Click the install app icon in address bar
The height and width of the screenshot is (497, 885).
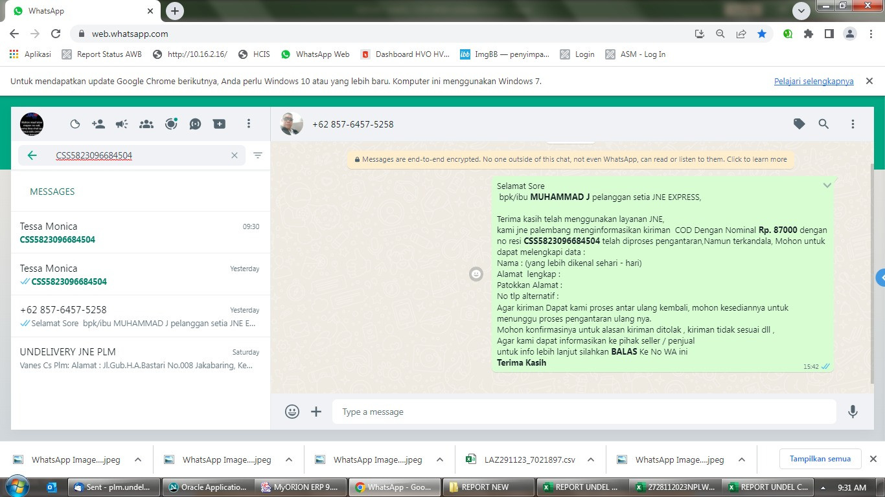(699, 34)
